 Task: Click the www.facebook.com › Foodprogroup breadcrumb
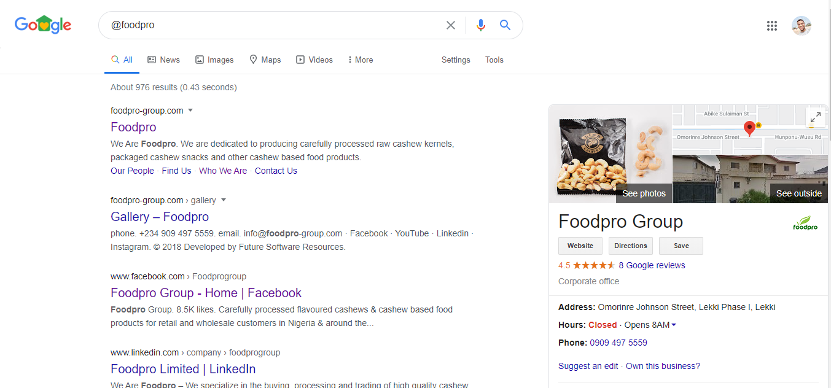tap(178, 276)
